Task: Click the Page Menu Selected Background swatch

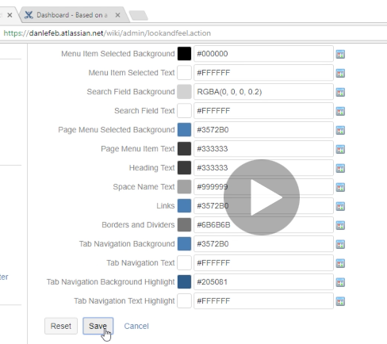Action: coord(184,130)
